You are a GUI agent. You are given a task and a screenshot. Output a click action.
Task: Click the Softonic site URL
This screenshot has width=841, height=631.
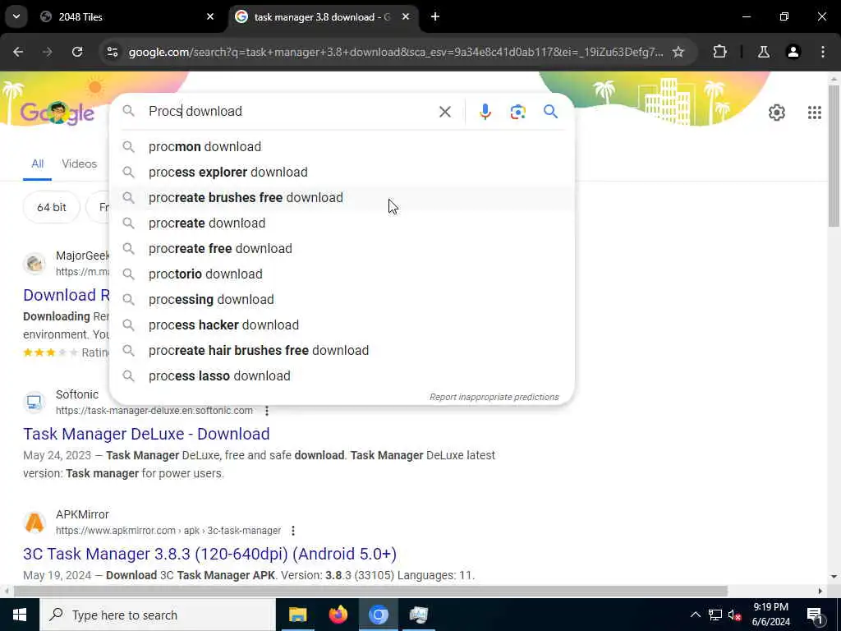tap(154, 411)
